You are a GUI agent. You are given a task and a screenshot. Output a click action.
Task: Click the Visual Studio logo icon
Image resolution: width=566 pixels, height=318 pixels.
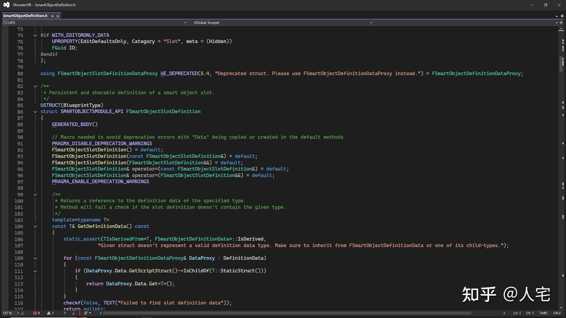coord(6,5)
